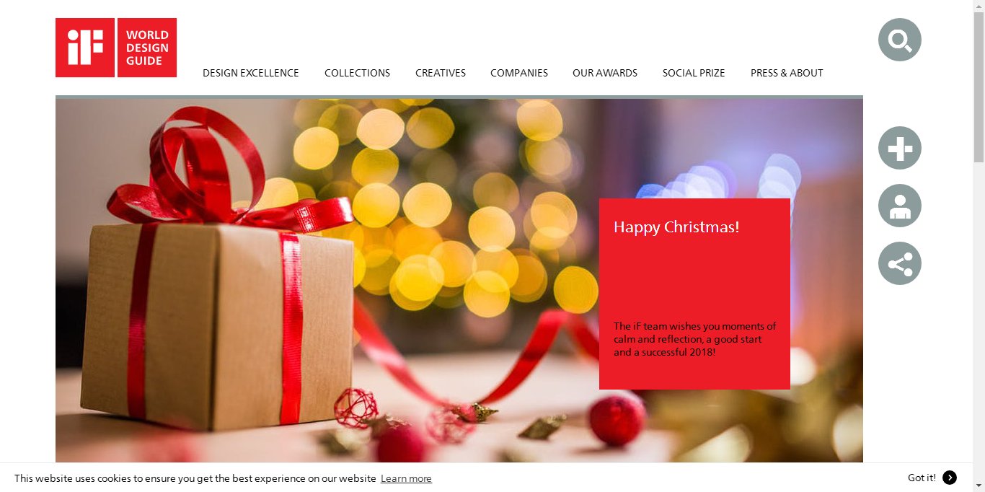Open the search magnifier icon
This screenshot has width=985, height=492.
[x=899, y=40]
